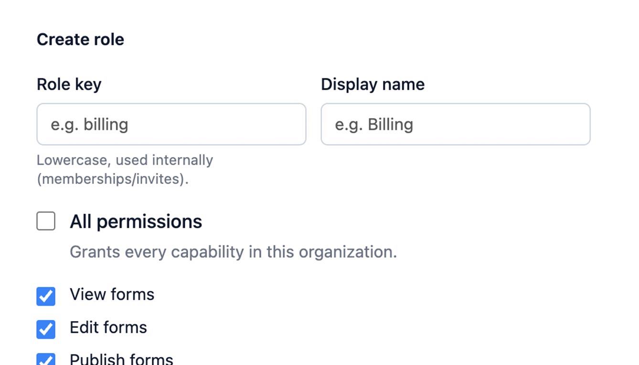
Task: Check the unchecked All permissions box
Action: [x=45, y=221]
